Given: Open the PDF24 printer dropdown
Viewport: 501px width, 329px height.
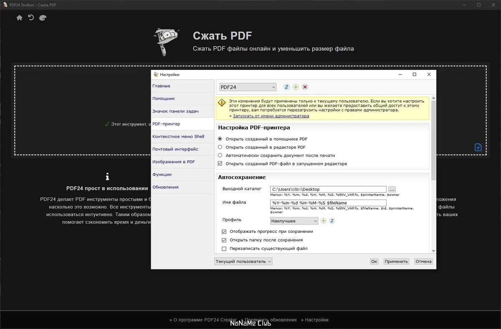Looking at the screenshot, I should pyautogui.click(x=248, y=87).
